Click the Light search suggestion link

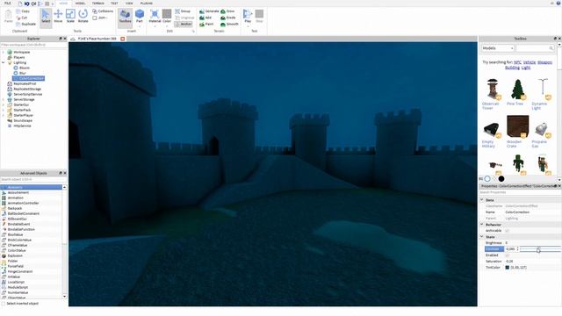pos(526,68)
